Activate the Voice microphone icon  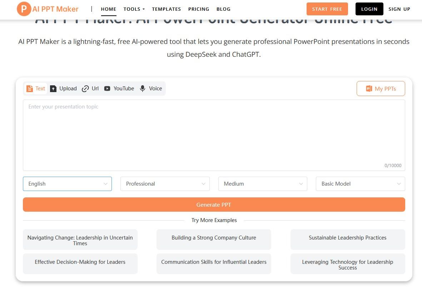[143, 89]
